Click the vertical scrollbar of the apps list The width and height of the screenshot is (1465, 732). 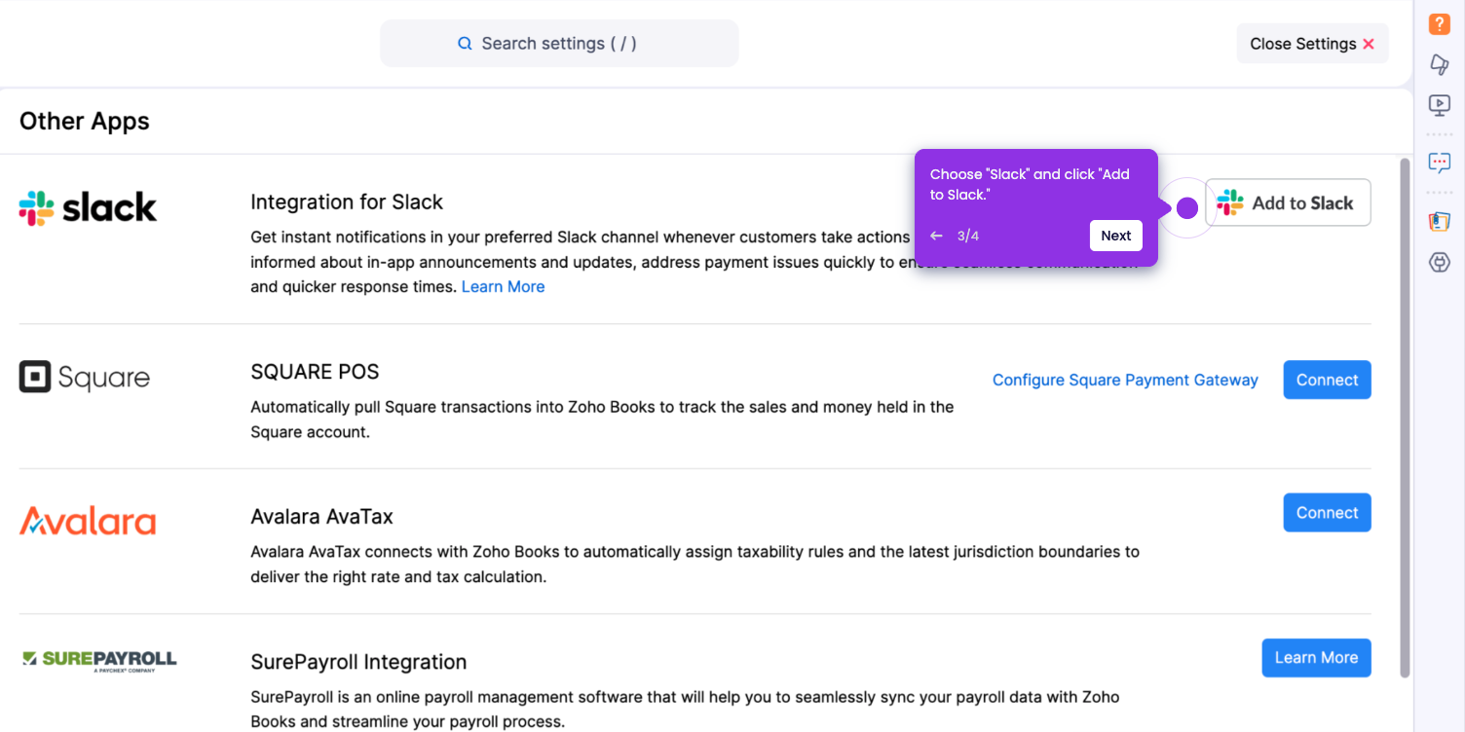click(x=1404, y=417)
